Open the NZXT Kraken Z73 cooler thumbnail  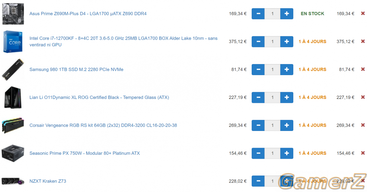tap(13, 181)
